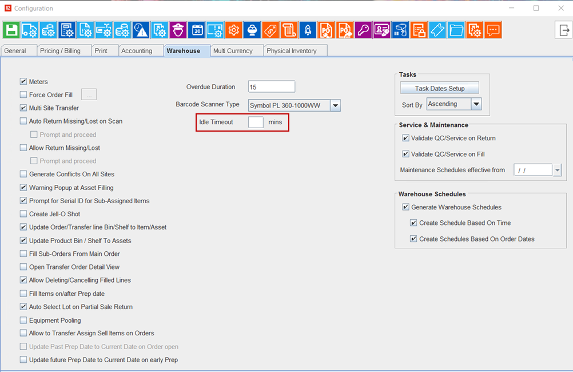Select the purple officer cap icon
Viewport: 573px width, 372px height.
(178, 30)
